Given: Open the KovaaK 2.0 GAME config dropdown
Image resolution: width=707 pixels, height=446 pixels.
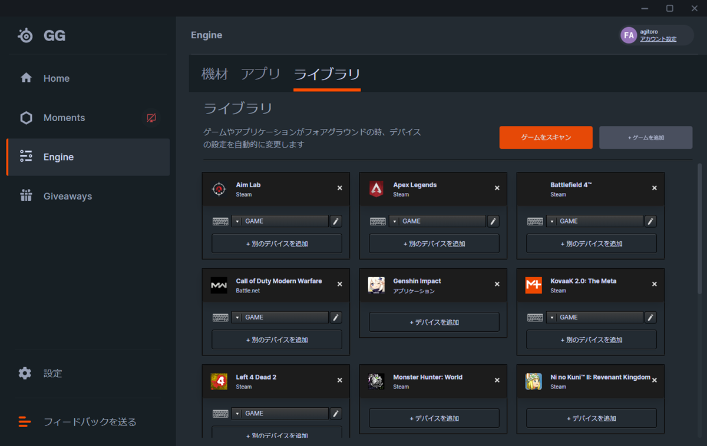Looking at the screenshot, I should tap(594, 317).
